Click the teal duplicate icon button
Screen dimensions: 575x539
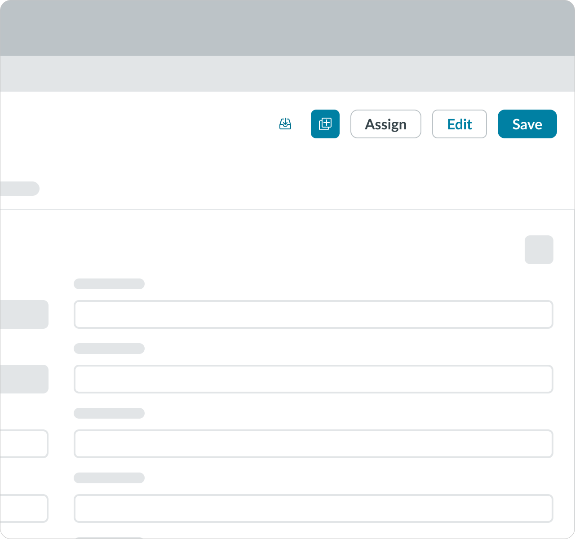click(325, 124)
